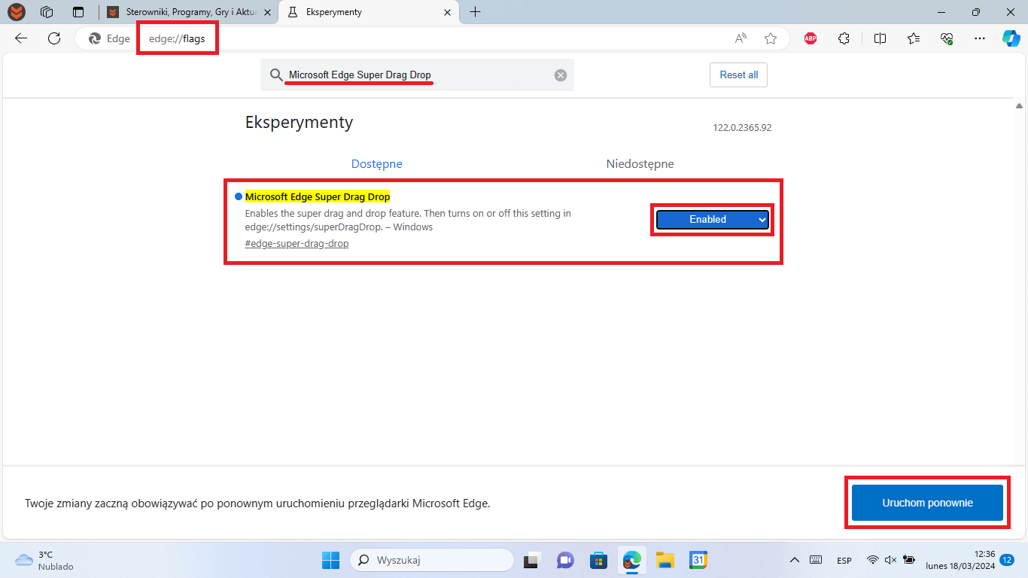Click the Eksperymenty page heading
This screenshot has height=578, width=1028.
click(299, 122)
